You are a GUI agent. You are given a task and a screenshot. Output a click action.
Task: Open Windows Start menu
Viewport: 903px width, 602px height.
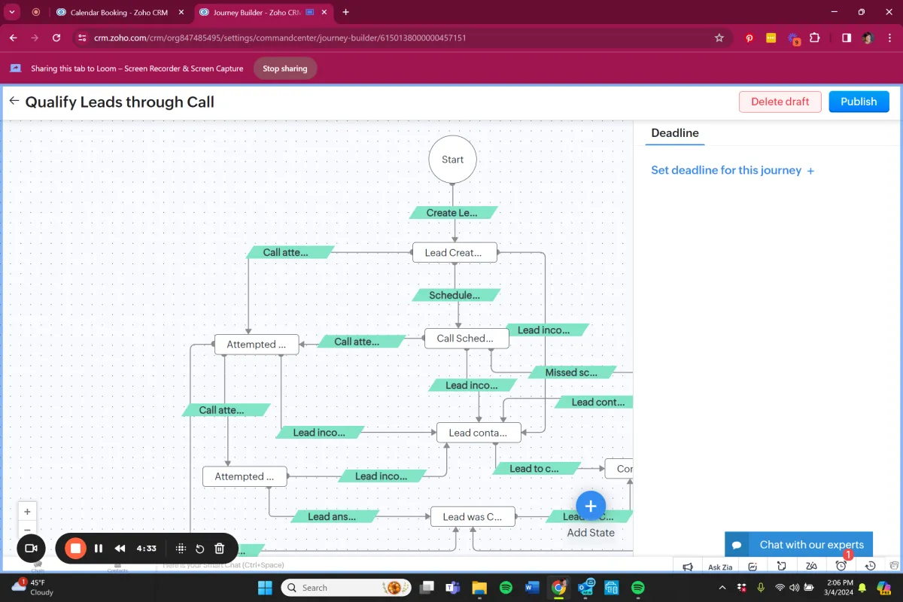pos(265,588)
